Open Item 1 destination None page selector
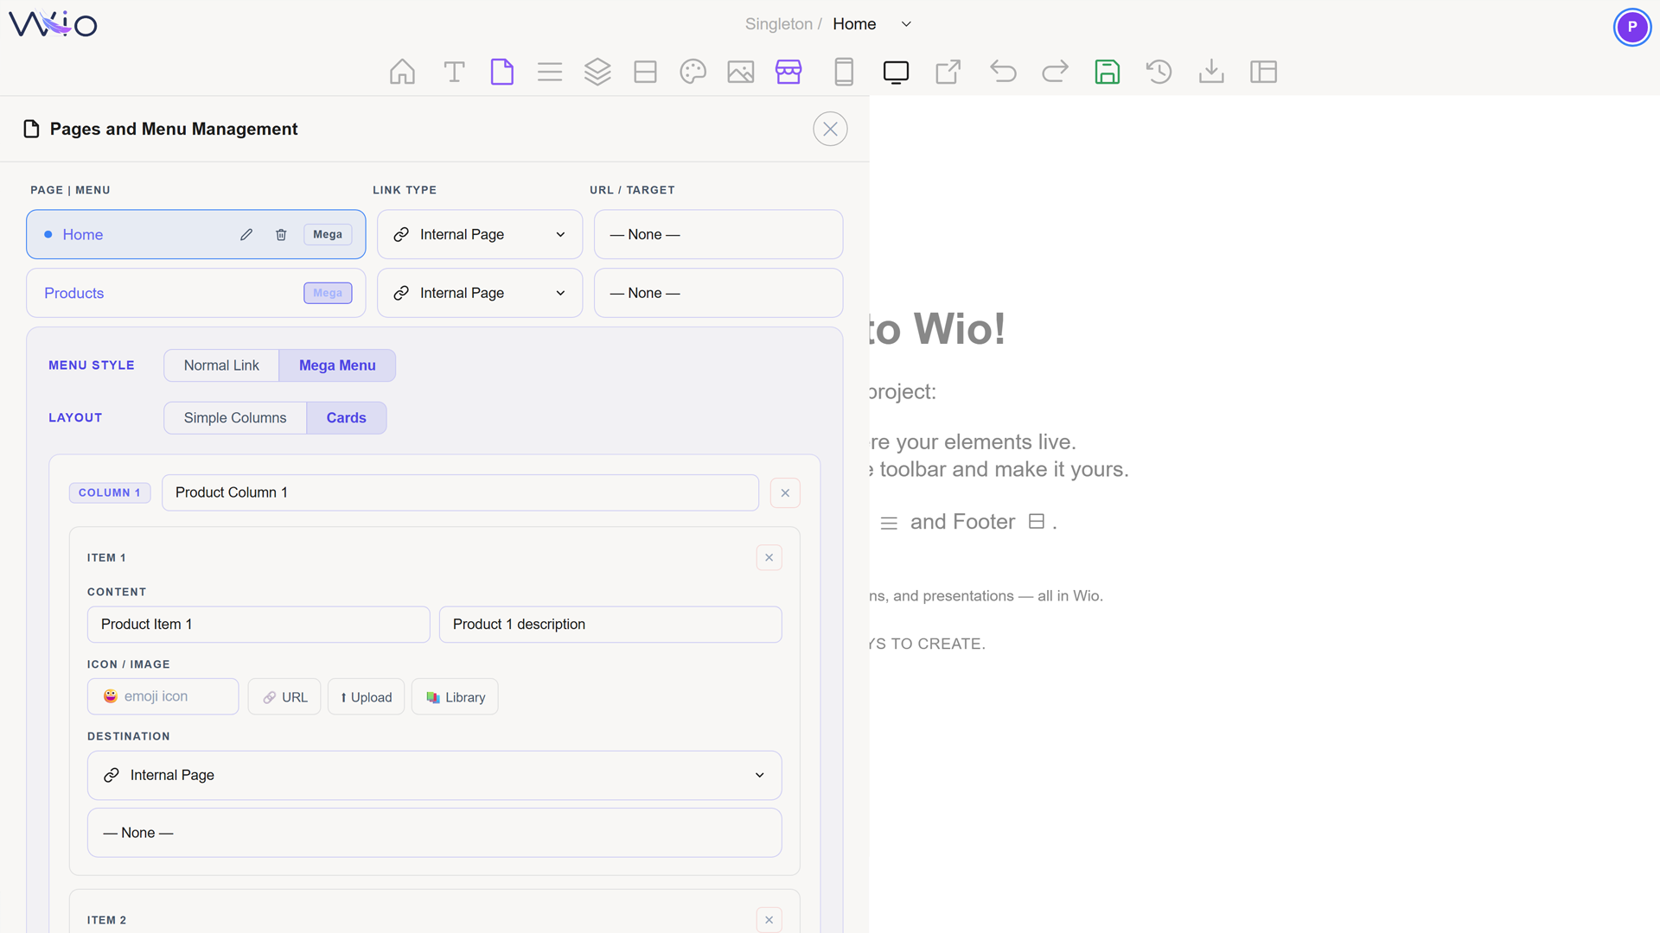1660x933 pixels. pos(435,833)
